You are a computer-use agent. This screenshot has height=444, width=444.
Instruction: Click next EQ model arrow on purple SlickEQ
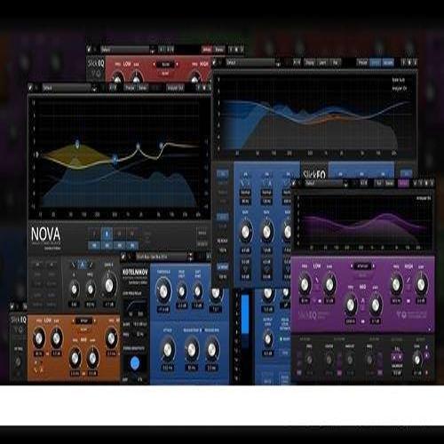click(x=374, y=266)
